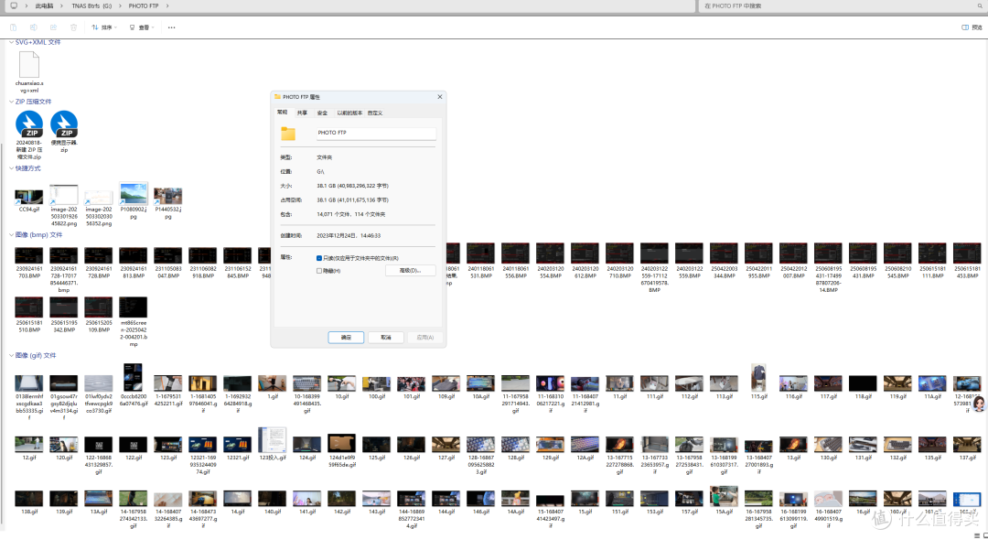988x539 pixels.
Task: Open the 排序 sort dropdown
Action: (104, 27)
